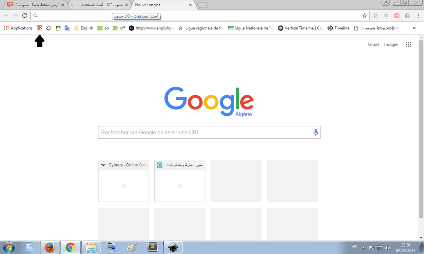The image size is (424, 254).
Task: Open a new tab with the new-tab button
Action: pos(203,5)
